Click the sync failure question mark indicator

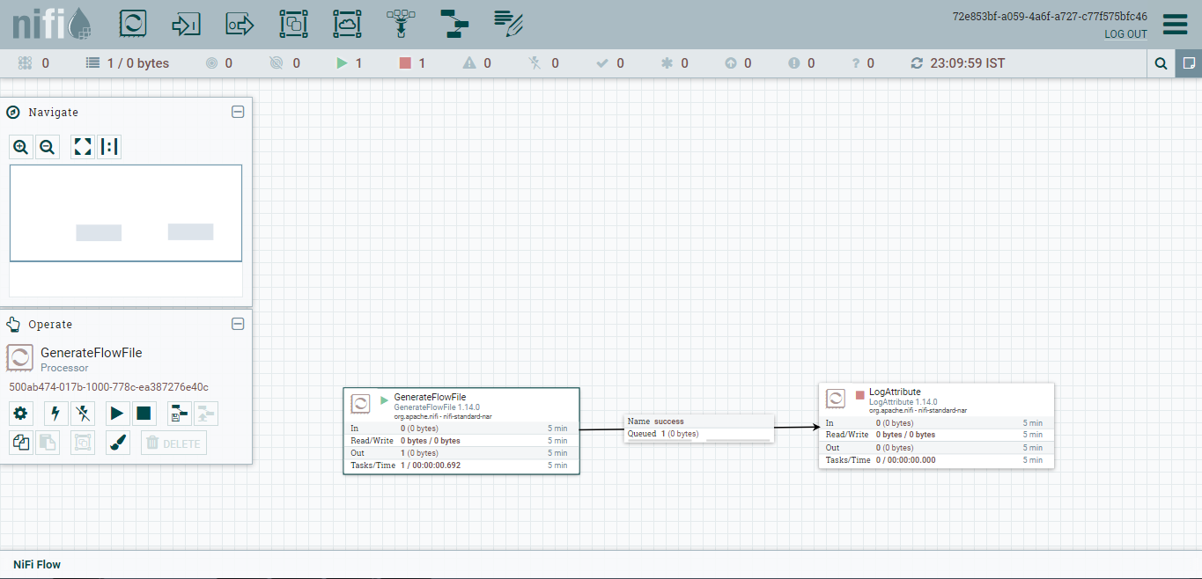pos(863,63)
